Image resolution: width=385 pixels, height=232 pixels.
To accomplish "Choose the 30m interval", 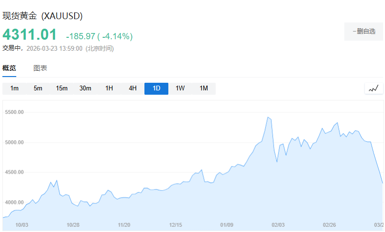I will (85, 88).
